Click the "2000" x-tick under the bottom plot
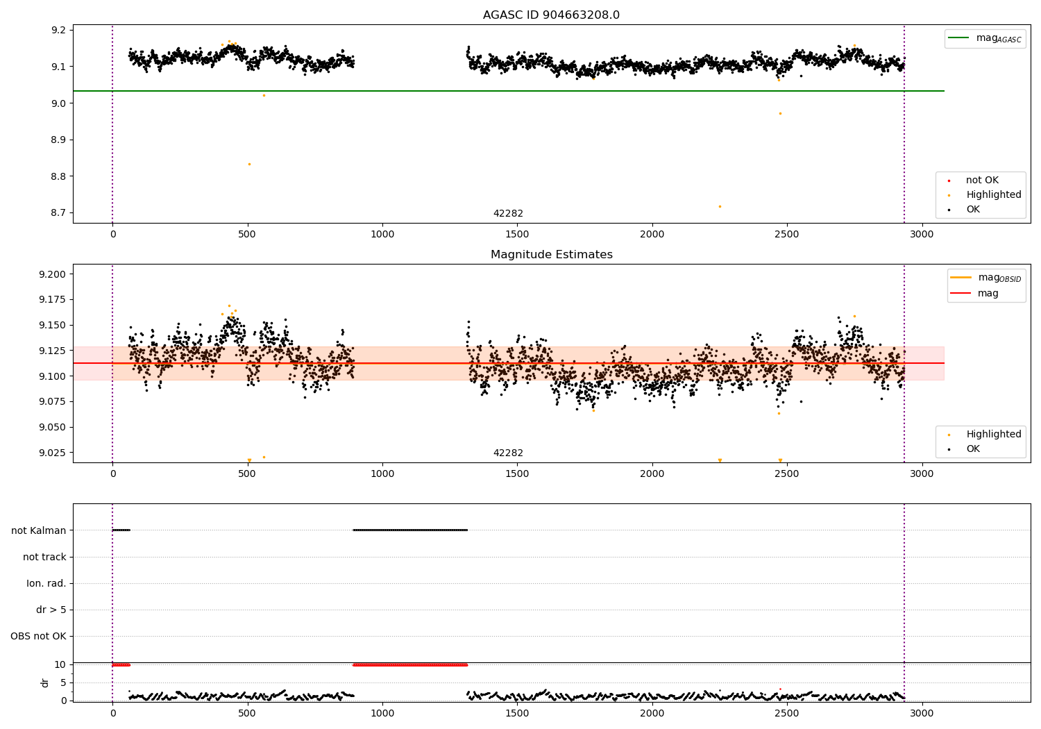Image resolution: width=1041 pixels, height=729 pixels. click(x=652, y=714)
